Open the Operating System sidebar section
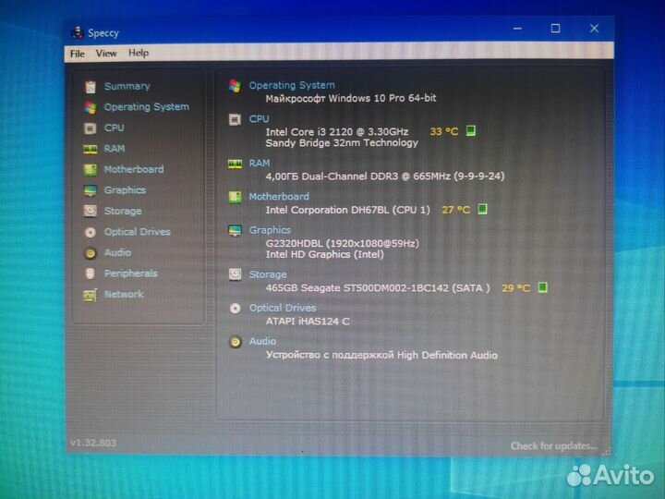 pos(147,107)
